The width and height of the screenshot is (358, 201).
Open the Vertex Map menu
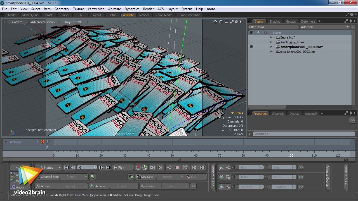pyautogui.click(x=96, y=9)
